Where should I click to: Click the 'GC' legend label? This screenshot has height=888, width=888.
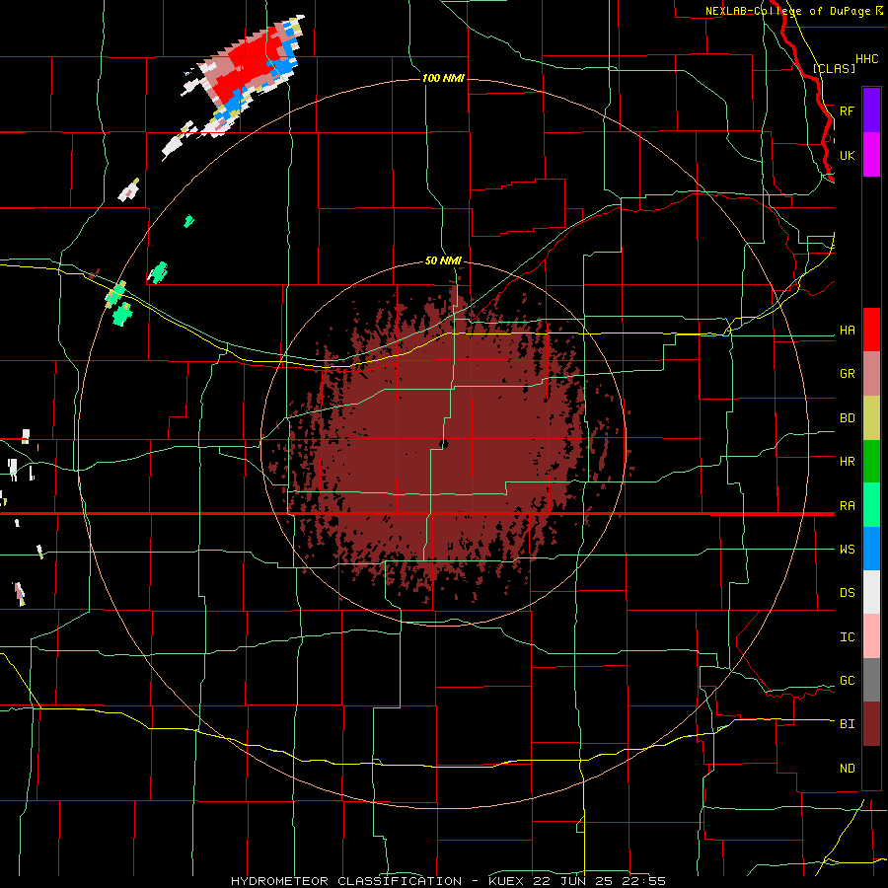847,680
